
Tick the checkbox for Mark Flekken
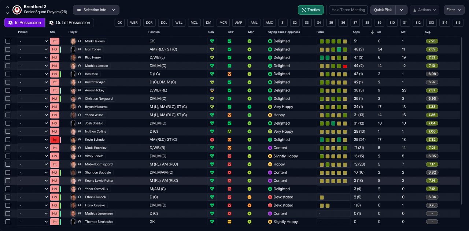(8, 41)
